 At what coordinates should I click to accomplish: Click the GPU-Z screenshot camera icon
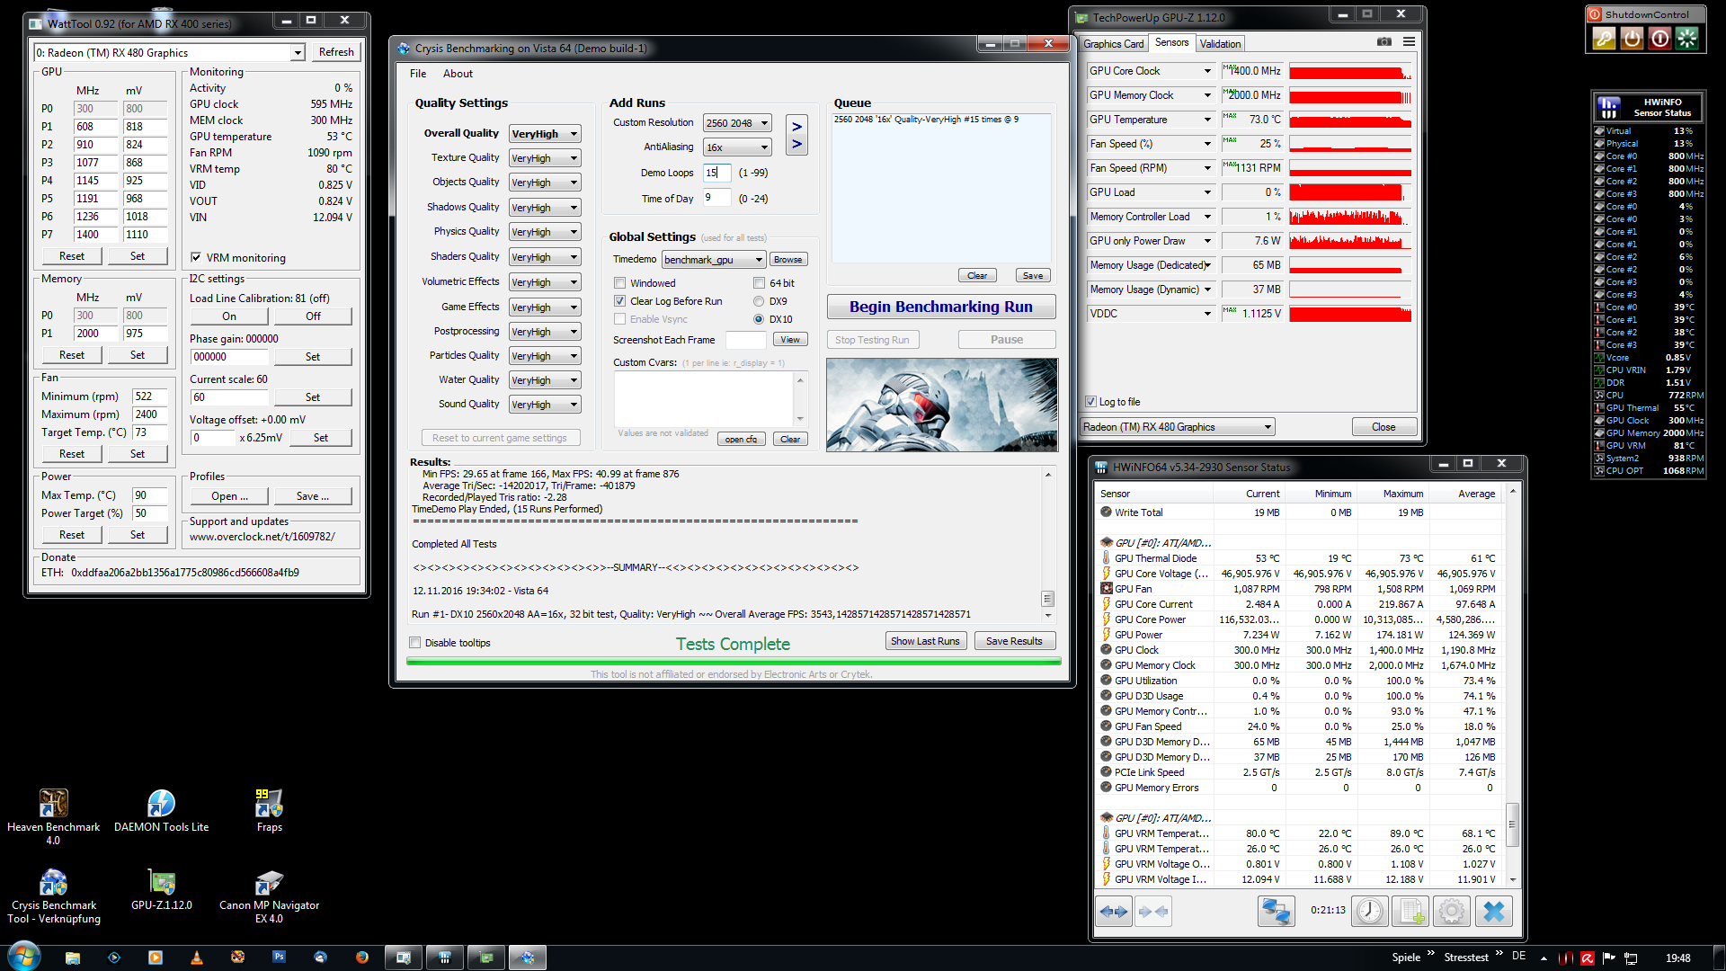pyautogui.click(x=1384, y=42)
